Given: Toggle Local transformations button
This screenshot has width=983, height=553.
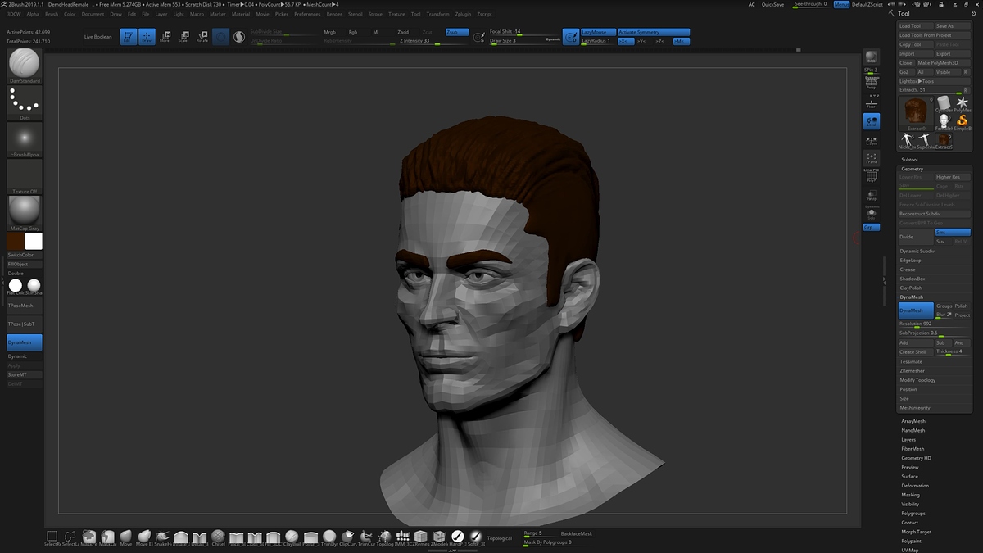Looking at the screenshot, I should point(871,121).
